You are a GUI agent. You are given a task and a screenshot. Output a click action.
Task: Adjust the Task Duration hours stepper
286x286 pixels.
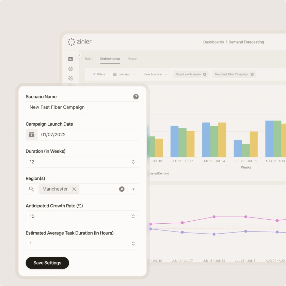tap(133, 243)
